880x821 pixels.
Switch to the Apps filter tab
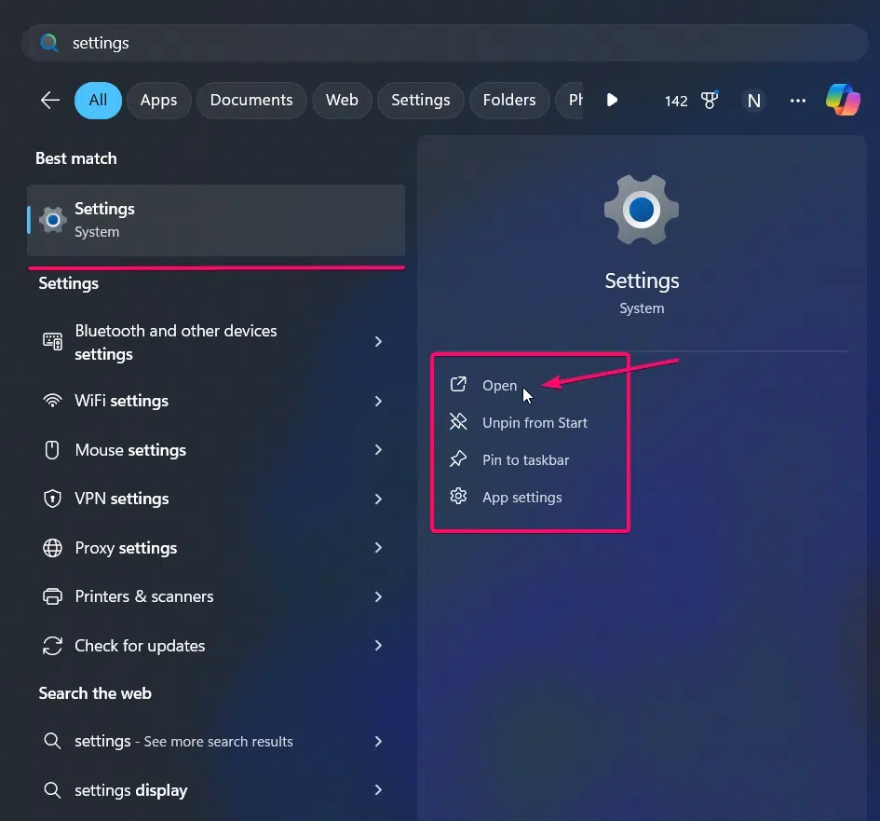click(x=159, y=100)
